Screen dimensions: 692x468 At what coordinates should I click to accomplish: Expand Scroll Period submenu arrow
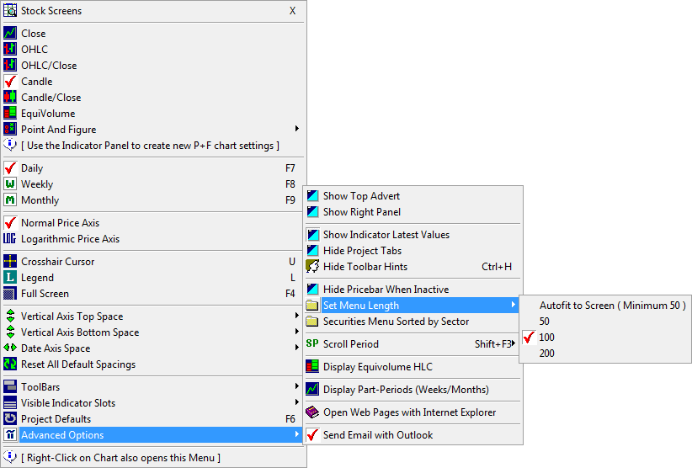[513, 343]
